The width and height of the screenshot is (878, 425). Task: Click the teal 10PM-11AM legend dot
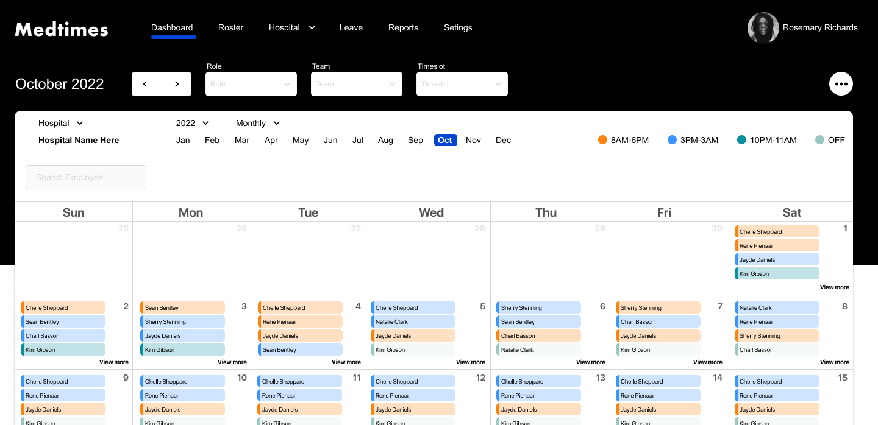[741, 140]
